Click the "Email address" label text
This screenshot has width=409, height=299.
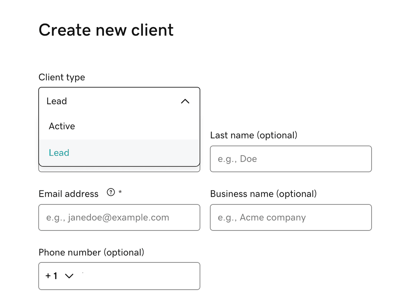pos(69,194)
